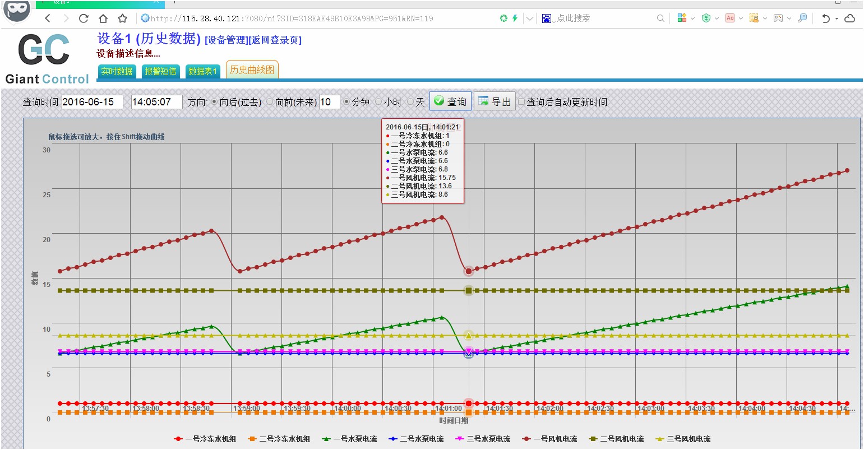
Task: Click the browser reload page icon
Action: 84,18
